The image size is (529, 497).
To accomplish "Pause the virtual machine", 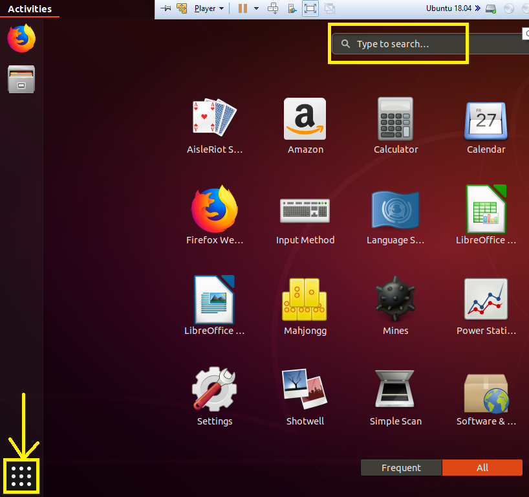I will (243, 8).
